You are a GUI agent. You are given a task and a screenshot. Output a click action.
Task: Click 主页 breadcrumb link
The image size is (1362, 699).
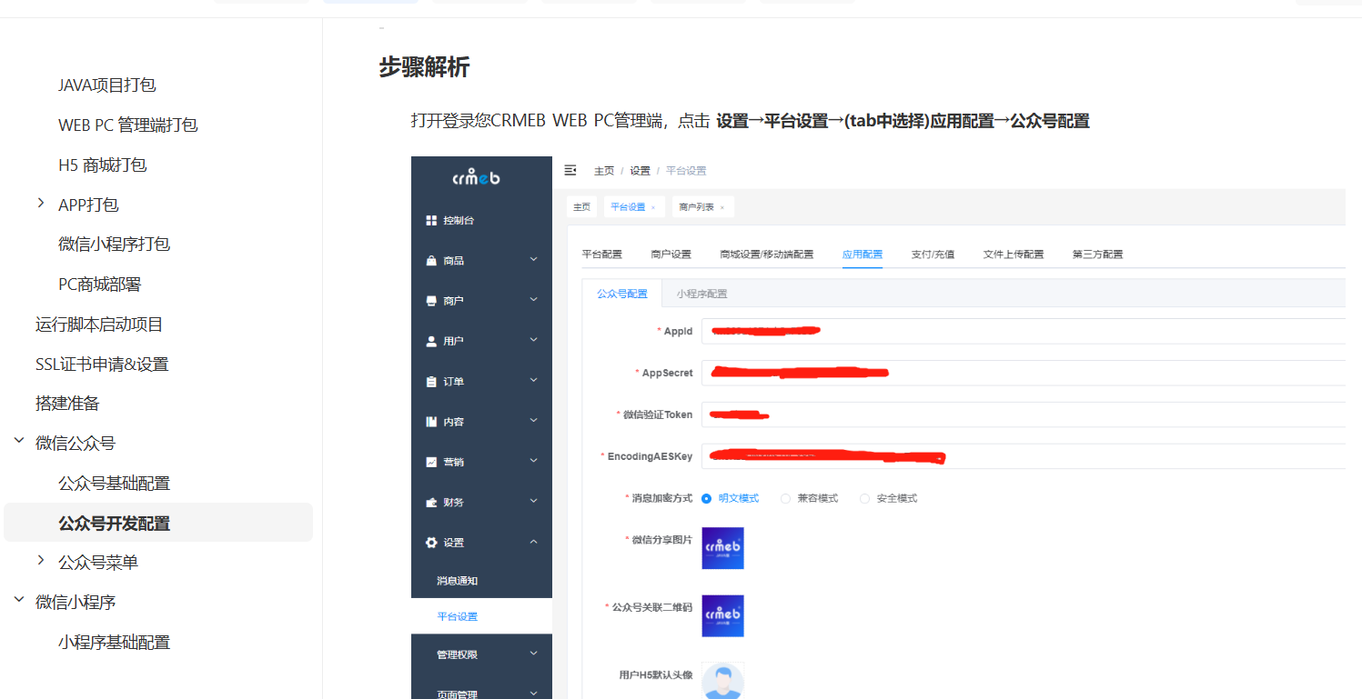tap(604, 171)
